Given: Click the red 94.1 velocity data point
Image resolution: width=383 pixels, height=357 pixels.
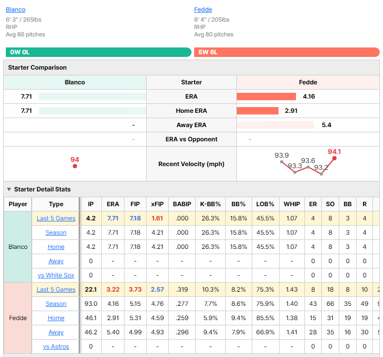Looking at the screenshot, I should point(334,158).
